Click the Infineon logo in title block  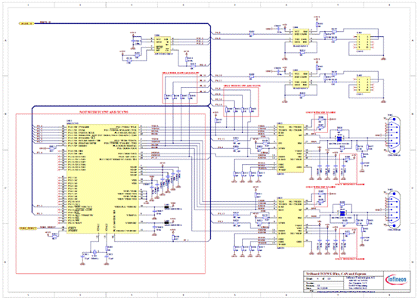396,280
